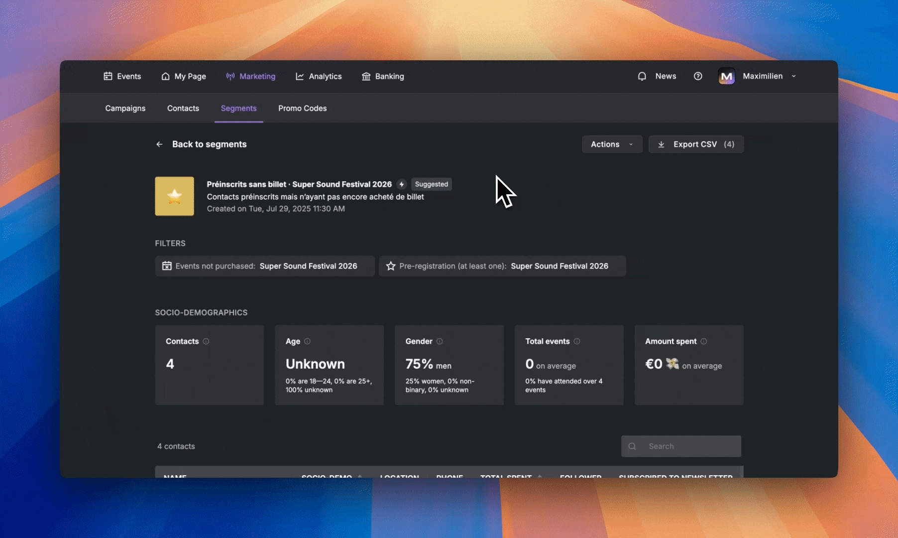Click the yellow star segment thumbnail
Screen dimensions: 898x538
(174, 196)
